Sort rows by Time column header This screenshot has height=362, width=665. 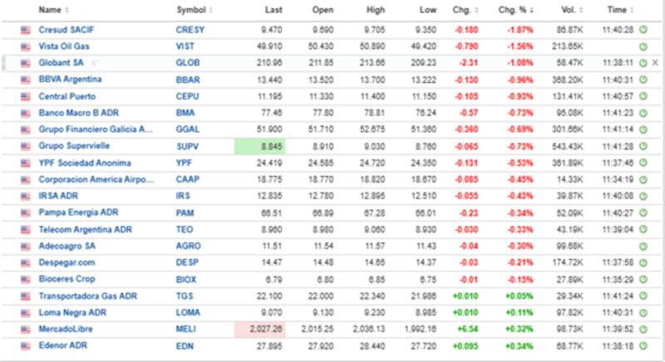pos(619,10)
